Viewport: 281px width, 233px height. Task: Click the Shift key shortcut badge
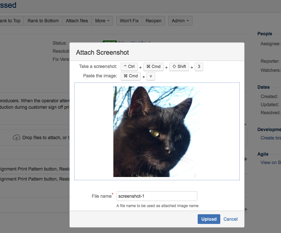click(179, 67)
